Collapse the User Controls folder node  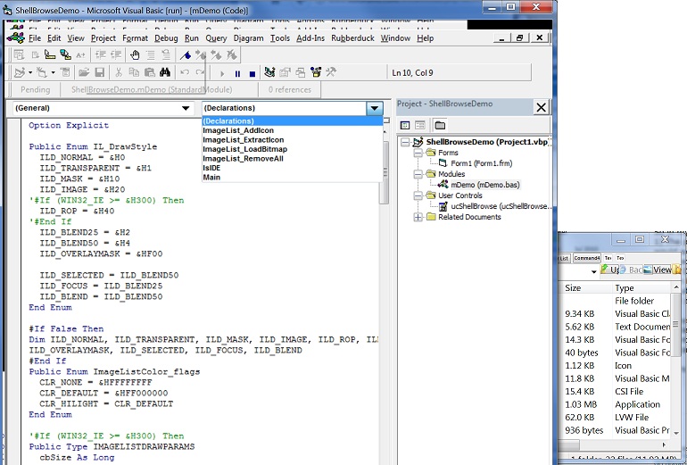(x=418, y=195)
